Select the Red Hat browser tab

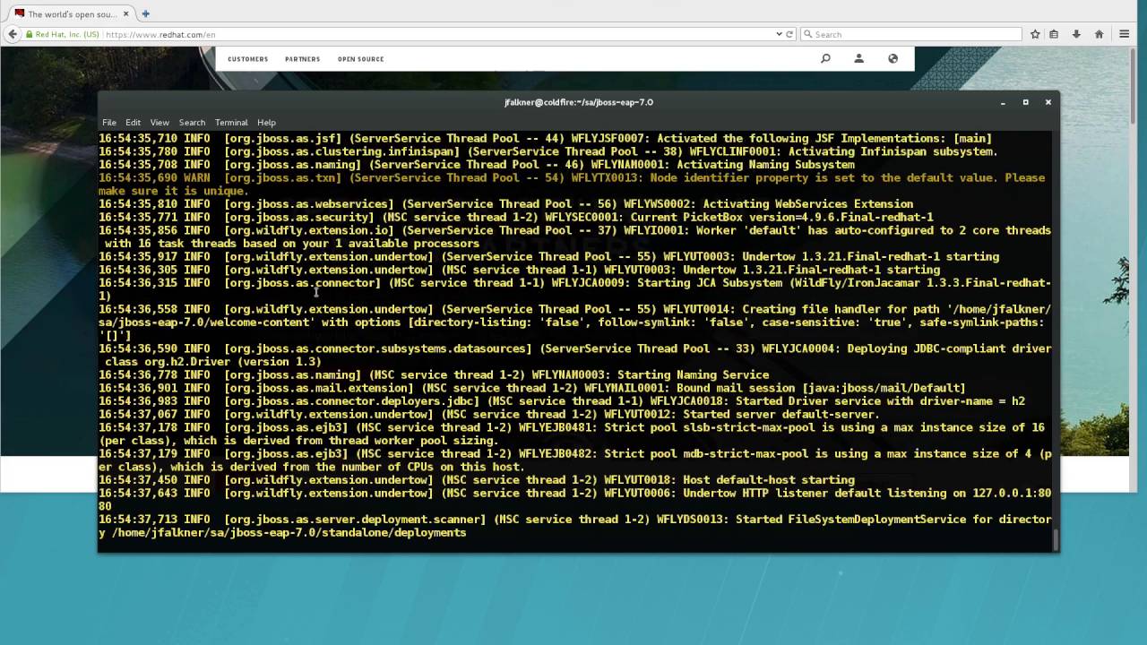[x=71, y=13]
